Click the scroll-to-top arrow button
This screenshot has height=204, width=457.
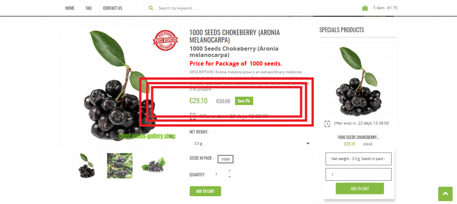tap(445, 194)
